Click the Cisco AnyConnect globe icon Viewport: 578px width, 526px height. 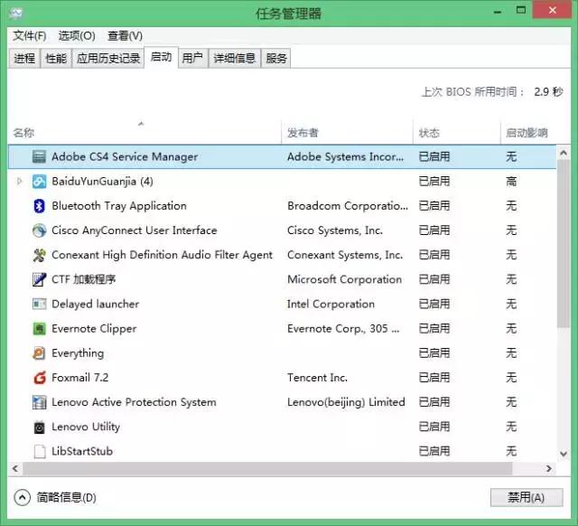(x=39, y=230)
